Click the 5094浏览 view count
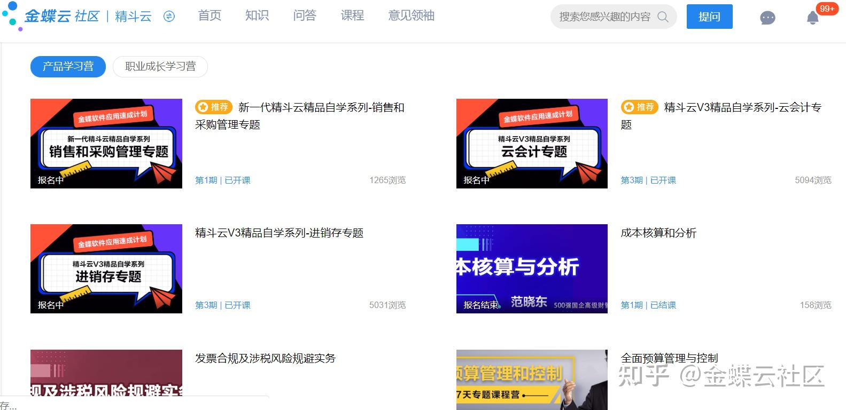846x410 pixels. [813, 180]
